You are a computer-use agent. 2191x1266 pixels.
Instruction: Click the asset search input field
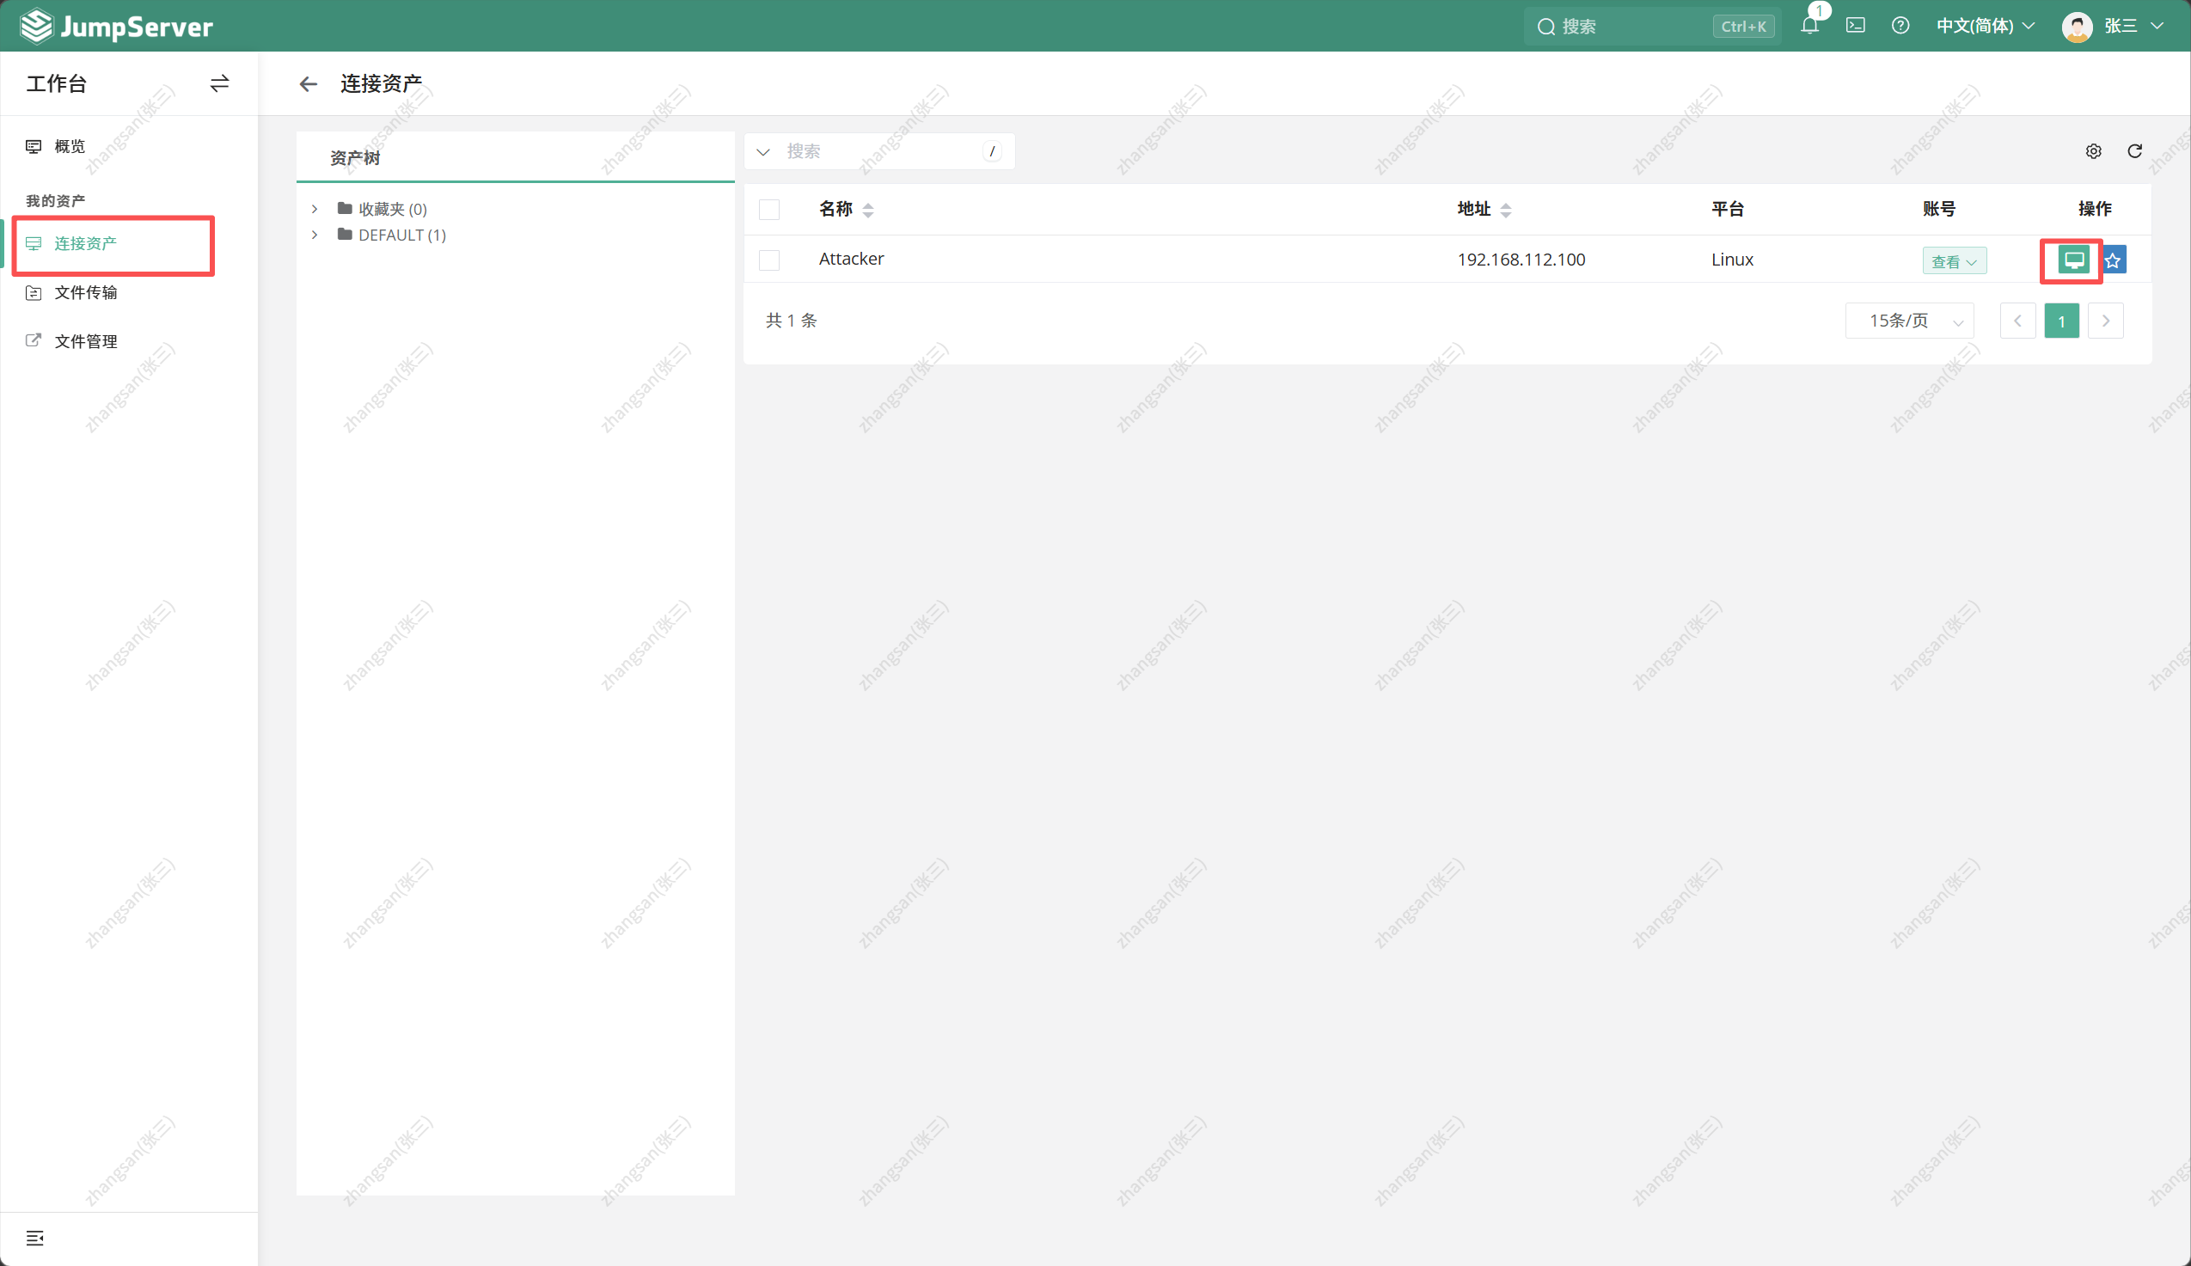tap(878, 151)
